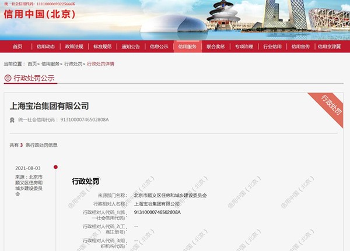Switch to the 信息公示 tab

(x=159, y=47)
